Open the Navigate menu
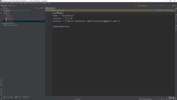 click(12, 3)
